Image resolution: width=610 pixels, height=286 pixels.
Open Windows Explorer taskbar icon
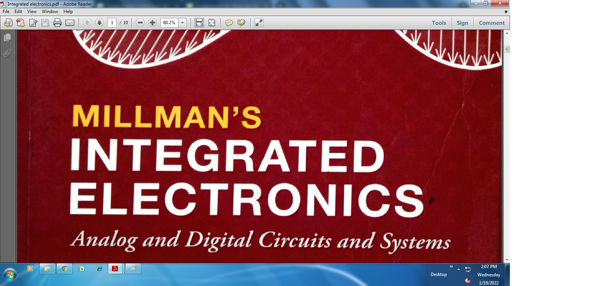tap(47, 268)
